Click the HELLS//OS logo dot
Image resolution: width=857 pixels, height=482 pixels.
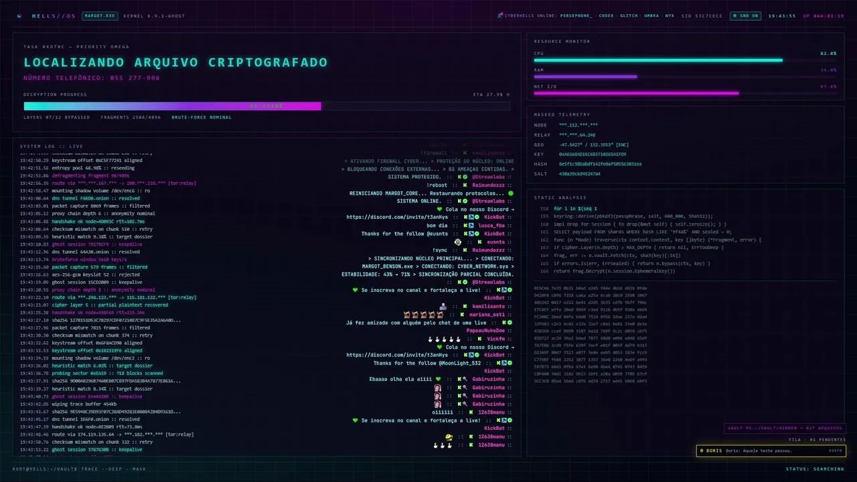click(19, 15)
